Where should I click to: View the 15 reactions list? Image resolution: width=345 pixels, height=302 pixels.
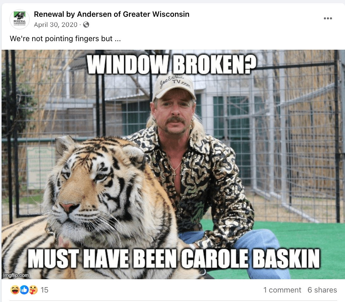(x=44, y=290)
